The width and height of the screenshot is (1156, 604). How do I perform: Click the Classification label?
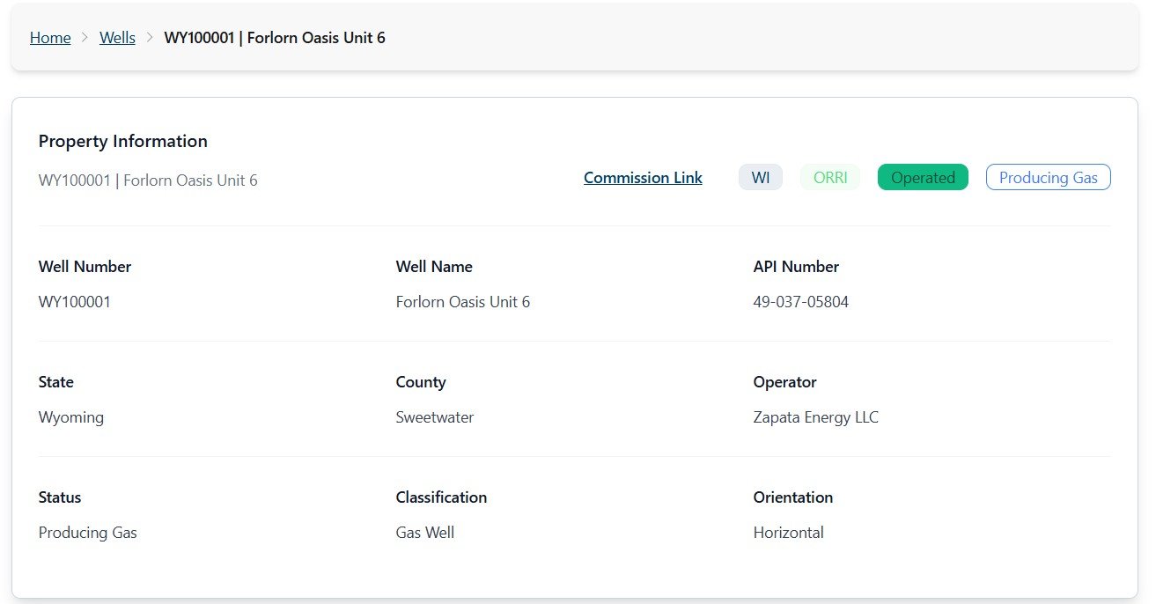pyautogui.click(x=441, y=497)
